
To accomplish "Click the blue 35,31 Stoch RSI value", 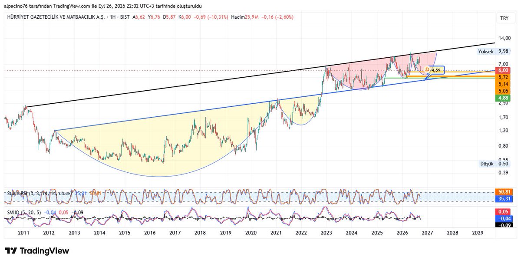I will (504, 198).
